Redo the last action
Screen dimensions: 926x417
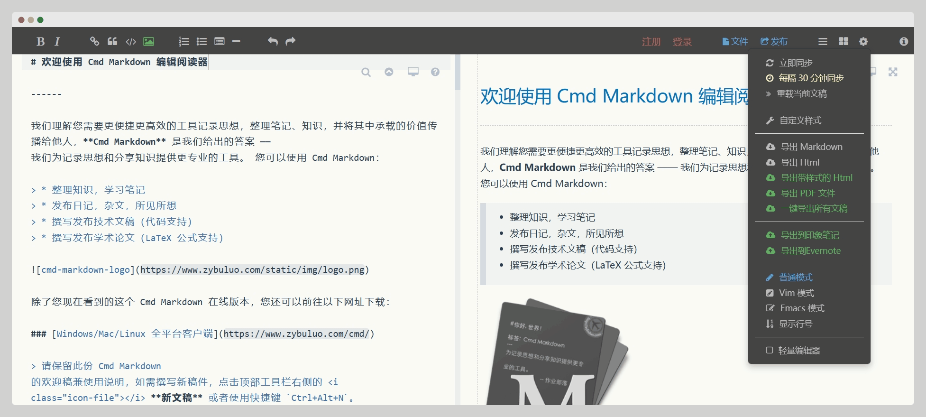tap(291, 41)
